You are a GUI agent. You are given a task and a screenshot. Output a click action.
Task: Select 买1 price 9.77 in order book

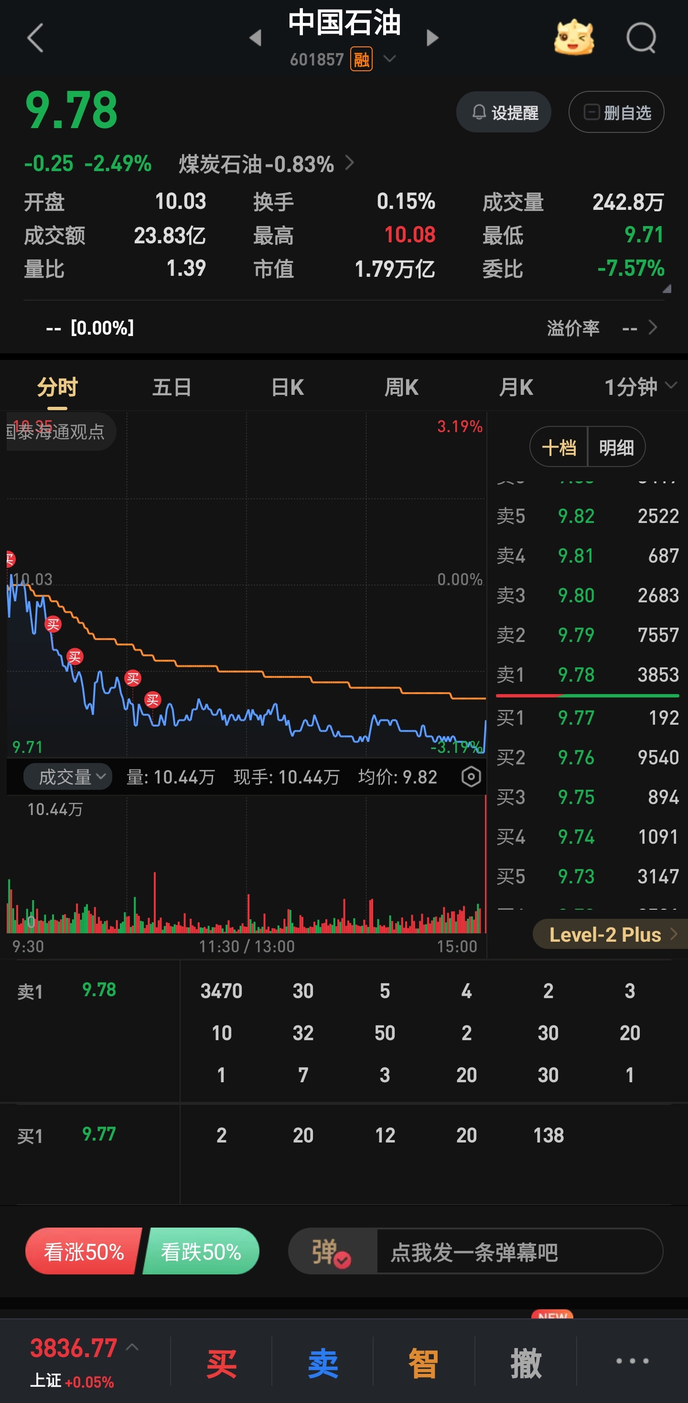tap(587, 718)
